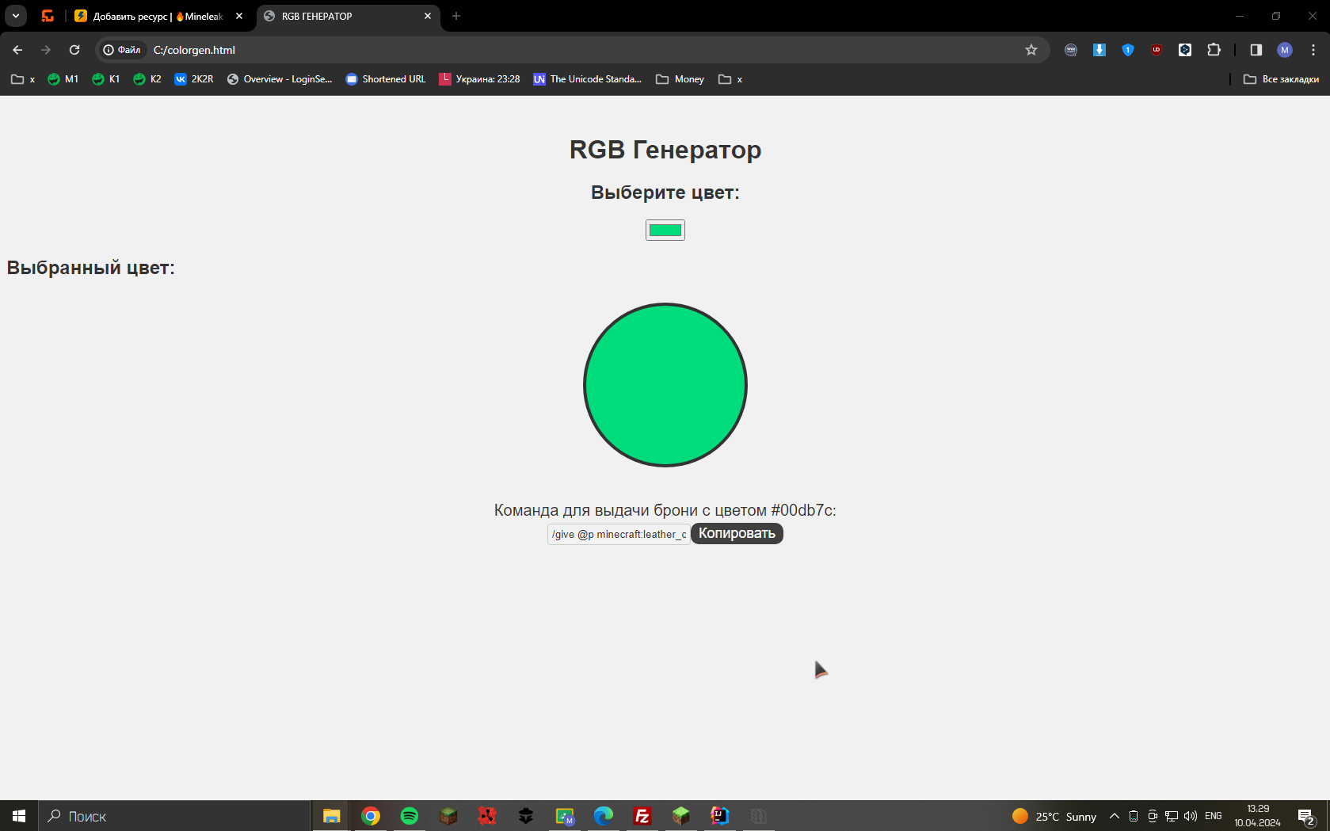The width and height of the screenshot is (1330, 831).
Task: Open Chrome's three-dot menu
Action: point(1313,50)
